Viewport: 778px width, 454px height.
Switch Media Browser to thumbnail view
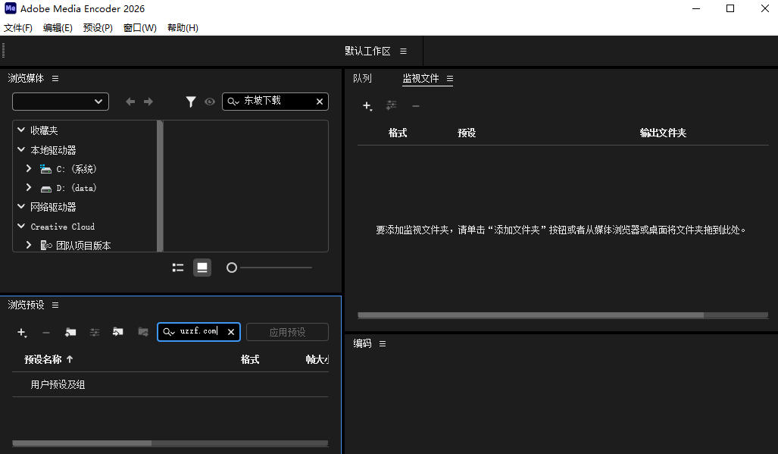(202, 268)
